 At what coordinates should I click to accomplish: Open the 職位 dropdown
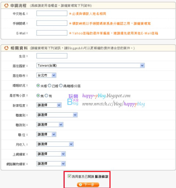tap(46, 134)
